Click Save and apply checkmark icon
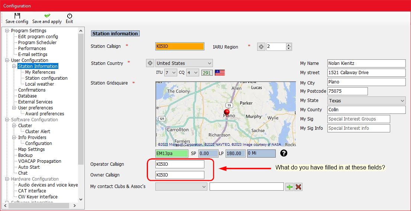Image resolution: width=411 pixels, height=211 pixels. [47, 16]
